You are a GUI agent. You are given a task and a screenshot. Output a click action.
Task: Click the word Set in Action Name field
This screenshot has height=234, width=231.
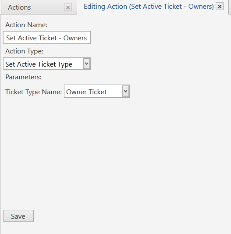pos(11,38)
